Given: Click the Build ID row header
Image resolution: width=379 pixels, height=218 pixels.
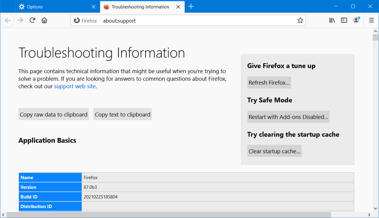Looking at the screenshot, I should 50,197.
